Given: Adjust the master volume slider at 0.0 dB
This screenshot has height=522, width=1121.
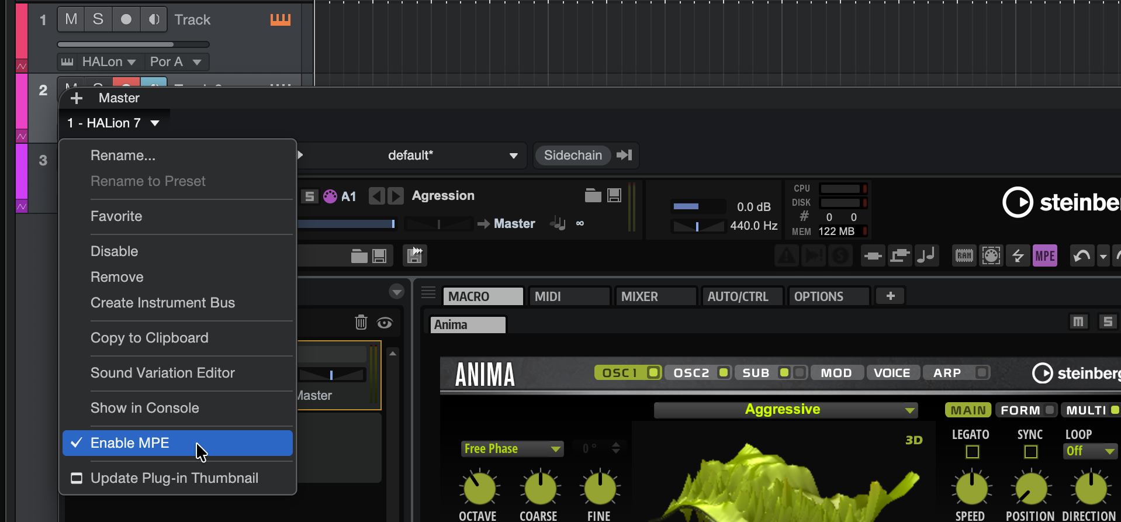Looking at the screenshot, I should tap(698, 206).
